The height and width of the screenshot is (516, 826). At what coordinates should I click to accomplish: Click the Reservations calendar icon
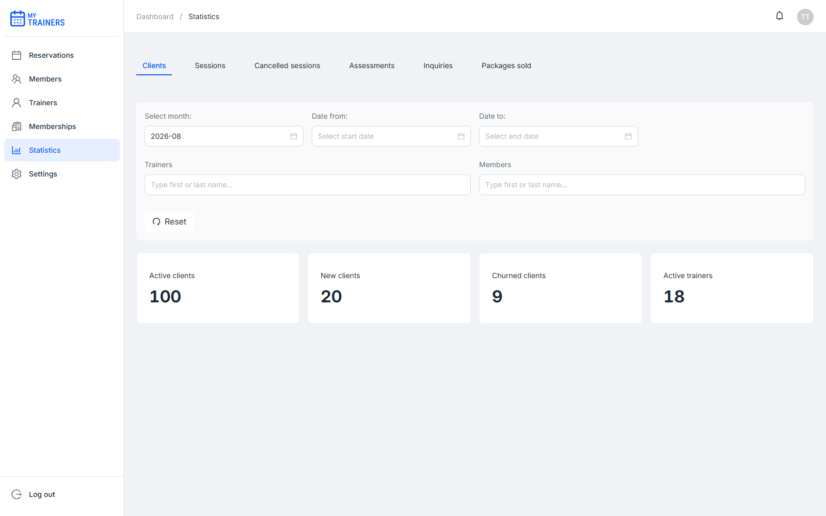click(x=17, y=55)
